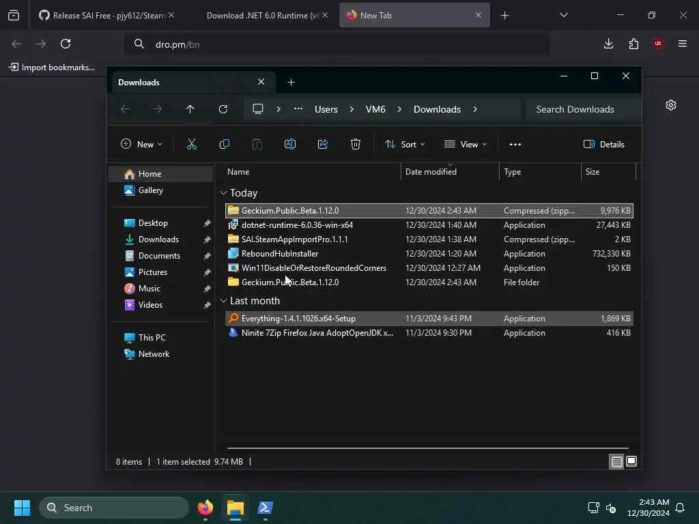
Task: Expand chevron after Downloads in address bar
Action: (x=475, y=109)
